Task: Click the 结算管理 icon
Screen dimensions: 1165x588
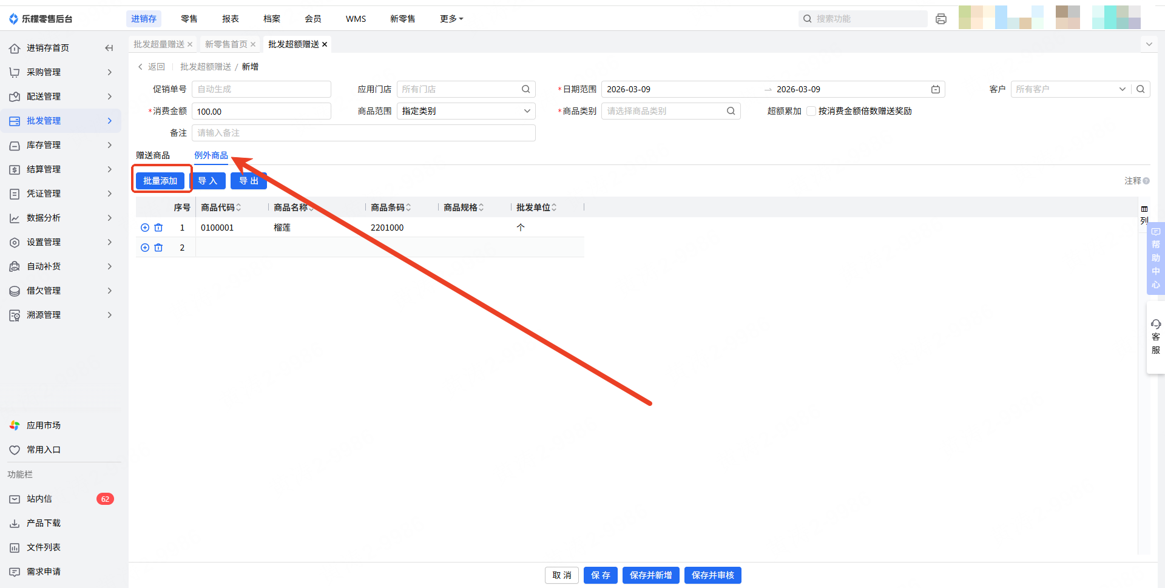Action: pos(15,169)
